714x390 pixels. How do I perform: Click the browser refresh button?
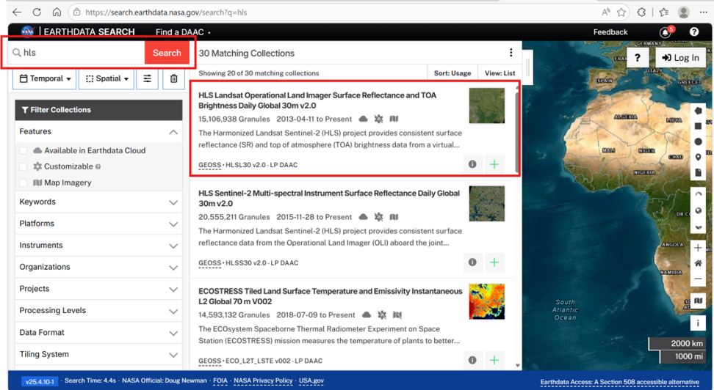point(37,12)
